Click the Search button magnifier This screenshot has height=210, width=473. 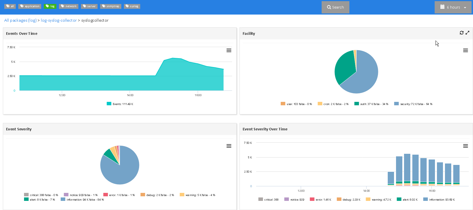329,7
